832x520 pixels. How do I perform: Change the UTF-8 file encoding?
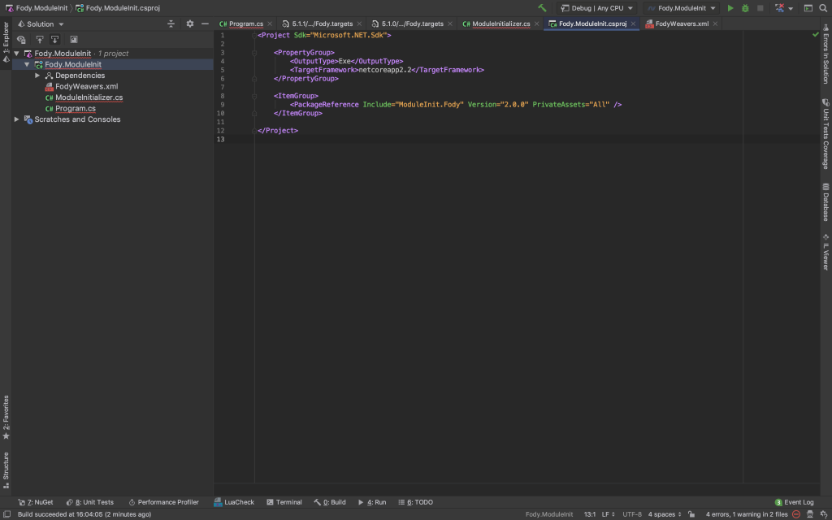click(632, 514)
